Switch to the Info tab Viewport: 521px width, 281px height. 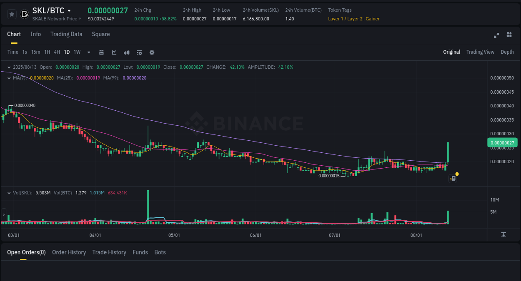(x=35, y=34)
